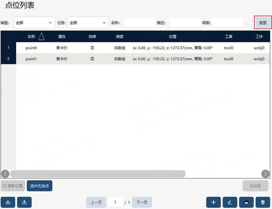Viewport: 272px width, 209px height.
Task: Open the 类型 dropdown
Action: [x=34, y=23]
